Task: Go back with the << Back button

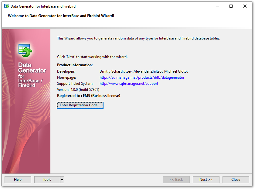Action: (x=176, y=180)
